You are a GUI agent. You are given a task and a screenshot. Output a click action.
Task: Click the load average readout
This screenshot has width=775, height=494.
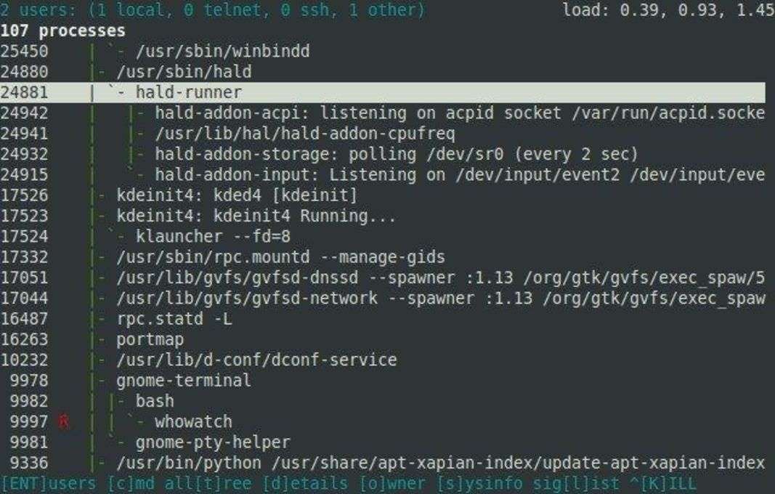(668, 10)
